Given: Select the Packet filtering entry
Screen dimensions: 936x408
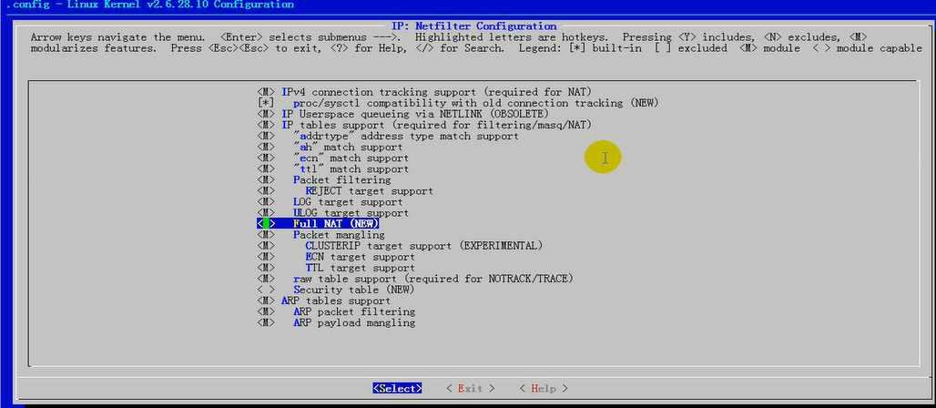Looking at the screenshot, I should point(342,179).
